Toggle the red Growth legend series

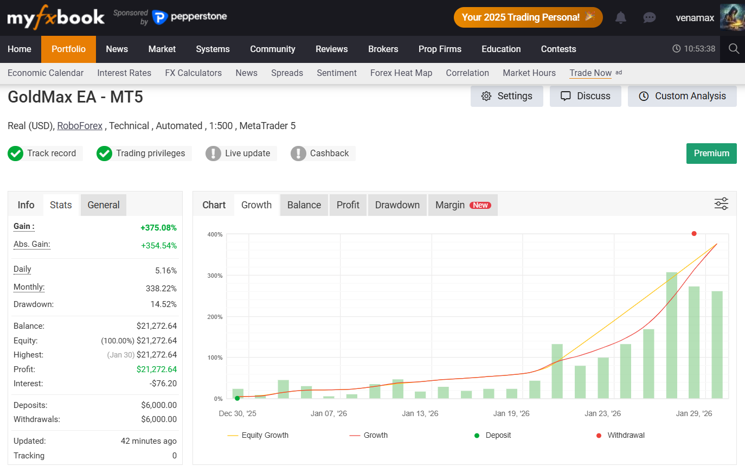369,435
